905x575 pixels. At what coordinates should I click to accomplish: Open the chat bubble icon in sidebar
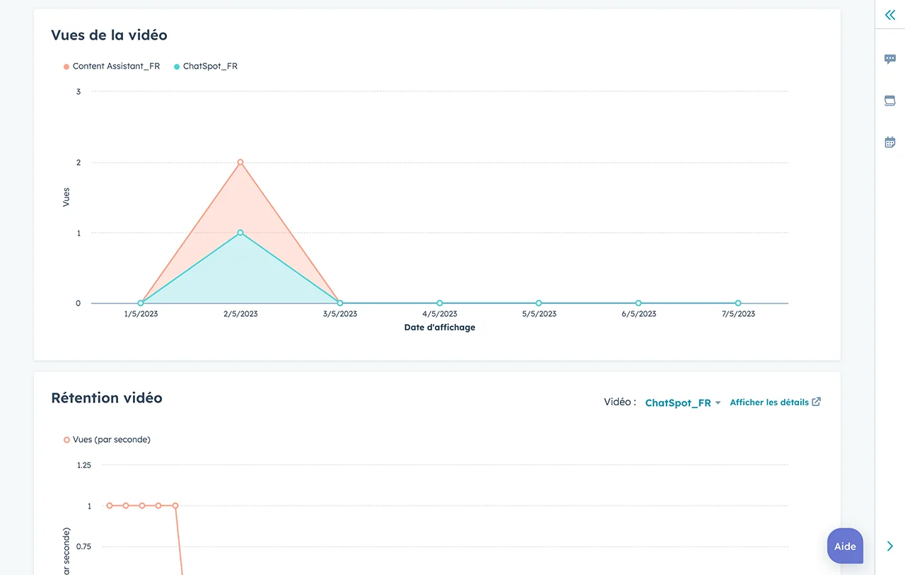coord(889,59)
